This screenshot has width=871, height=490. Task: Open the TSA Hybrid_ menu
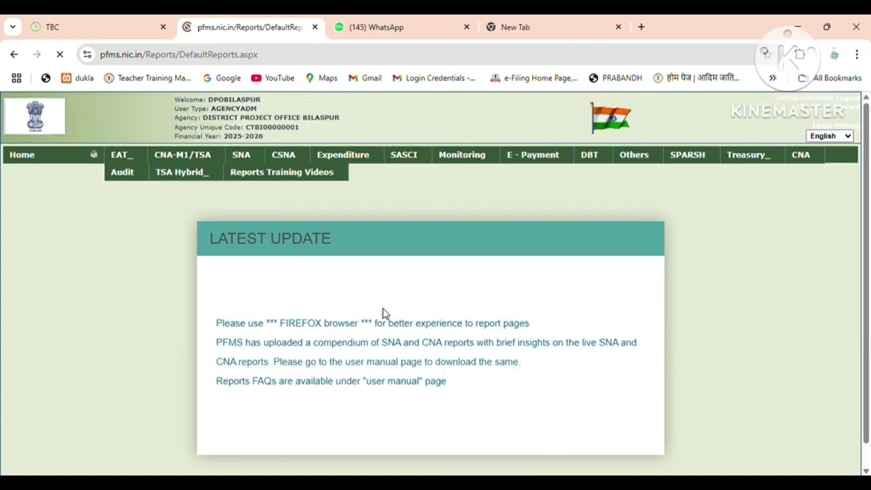coord(182,172)
